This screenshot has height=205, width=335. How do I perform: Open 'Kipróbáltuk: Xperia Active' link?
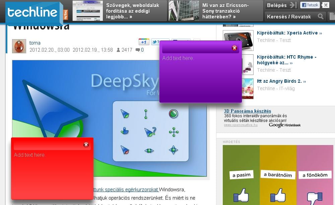pyautogui.click(x=289, y=33)
